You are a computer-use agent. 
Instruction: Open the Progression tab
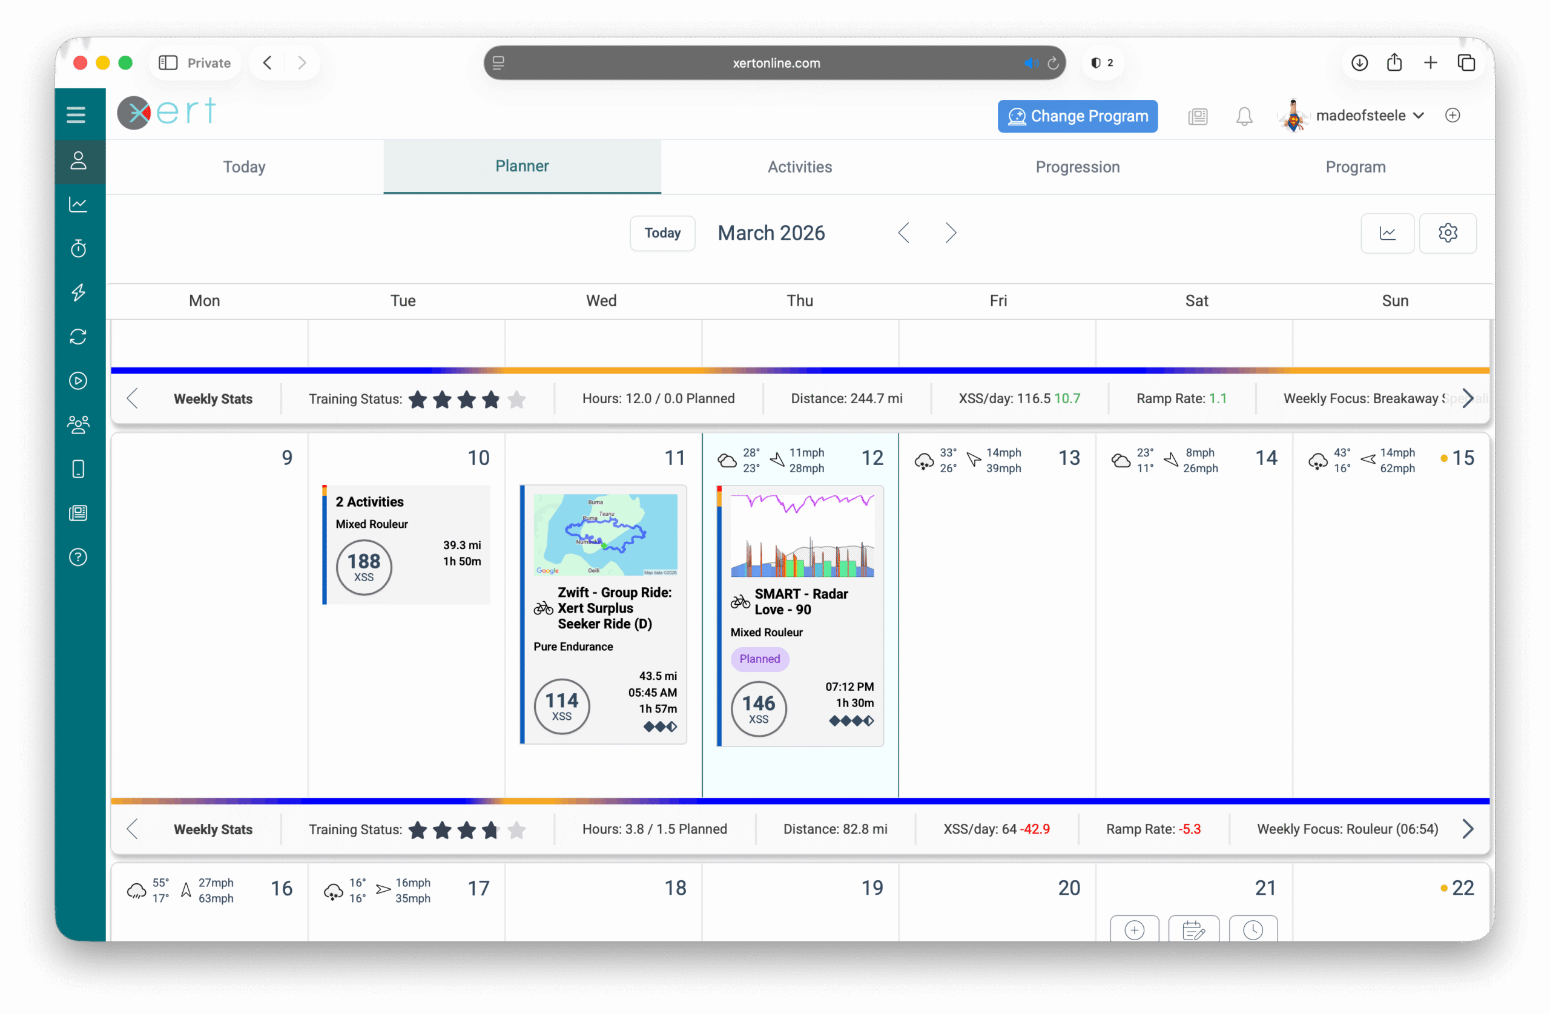point(1078,166)
